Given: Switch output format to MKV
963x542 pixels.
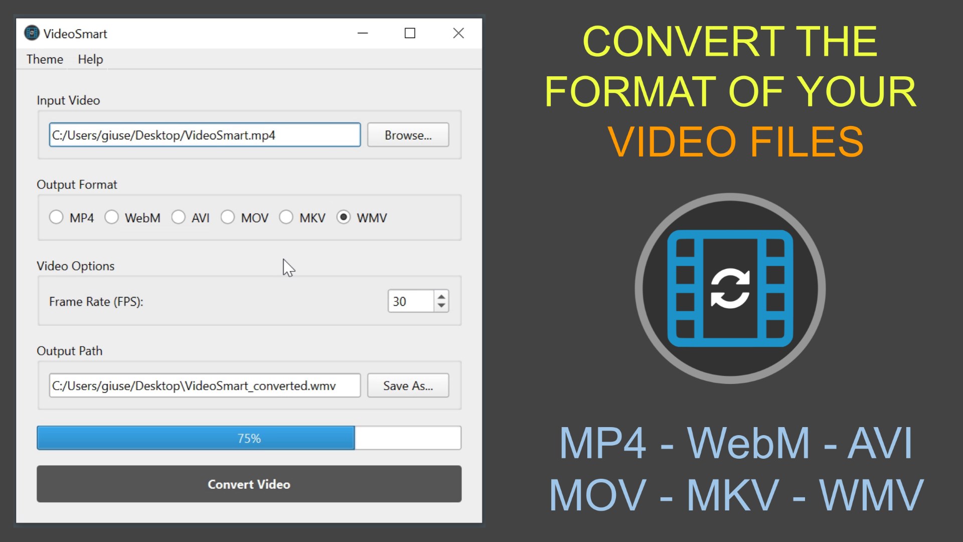Looking at the screenshot, I should 286,217.
